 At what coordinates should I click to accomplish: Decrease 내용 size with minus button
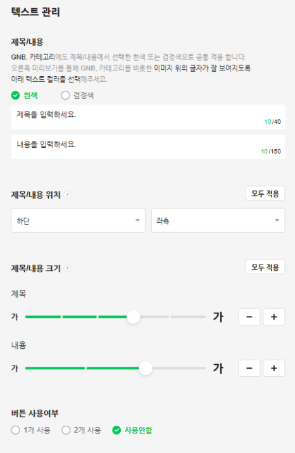(249, 369)
